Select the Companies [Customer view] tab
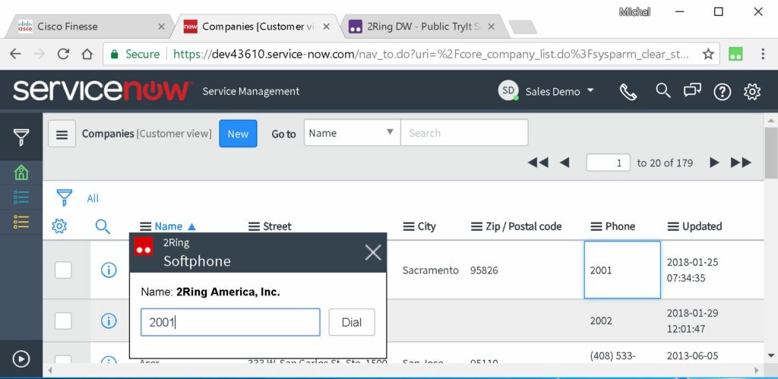The height and width of the screenshot is (379, 778). [x=257, y=27]
